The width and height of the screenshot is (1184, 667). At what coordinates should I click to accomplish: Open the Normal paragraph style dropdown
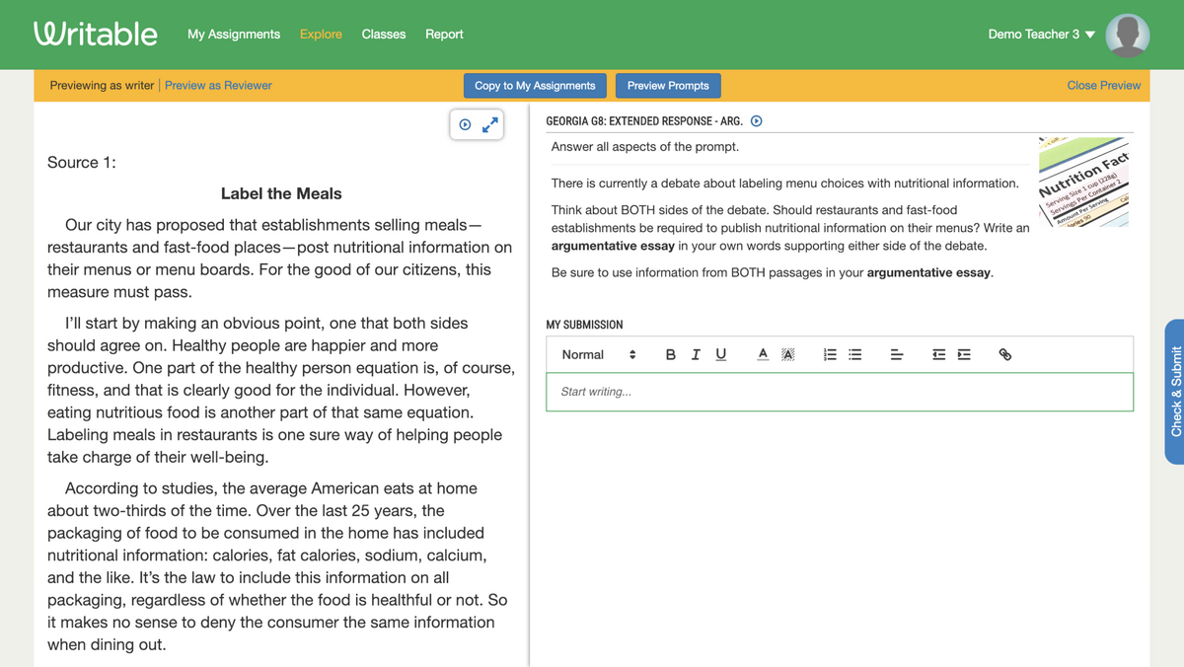[599, 354]
